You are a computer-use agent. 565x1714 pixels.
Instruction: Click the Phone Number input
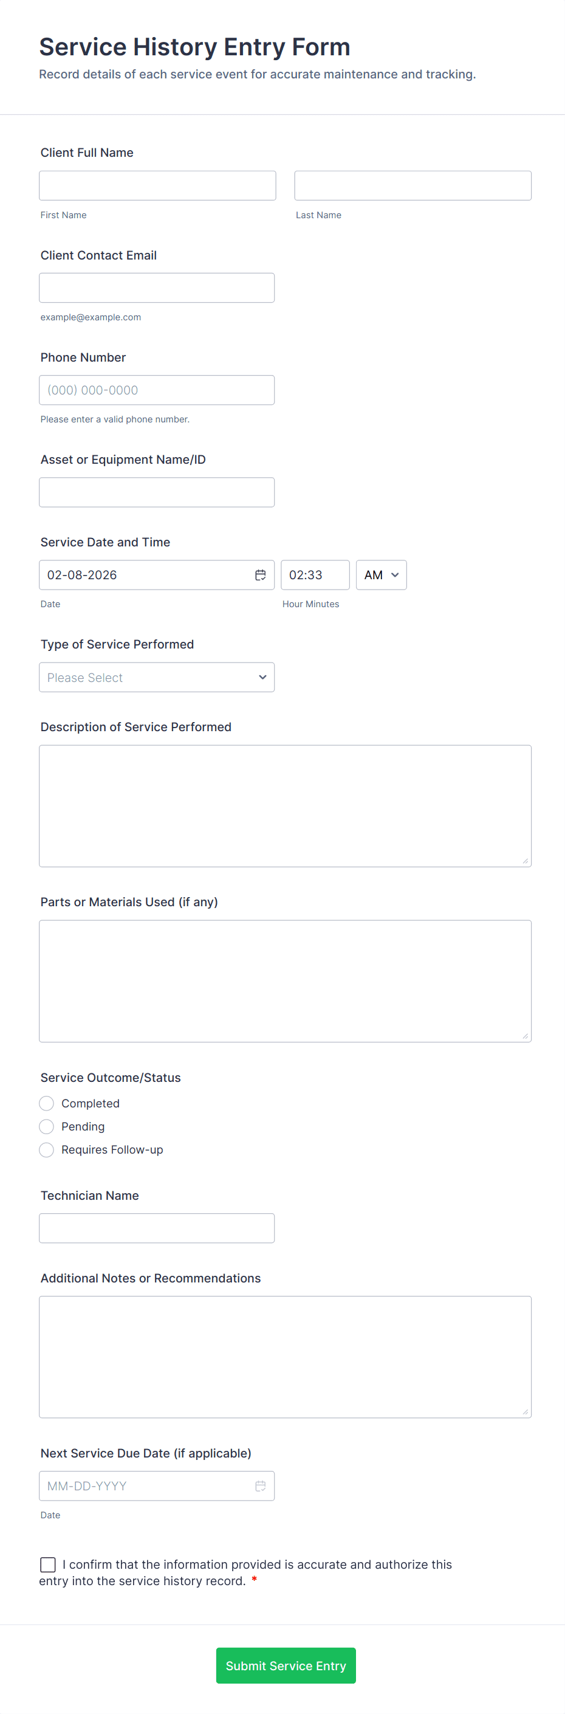click(156, 390)
